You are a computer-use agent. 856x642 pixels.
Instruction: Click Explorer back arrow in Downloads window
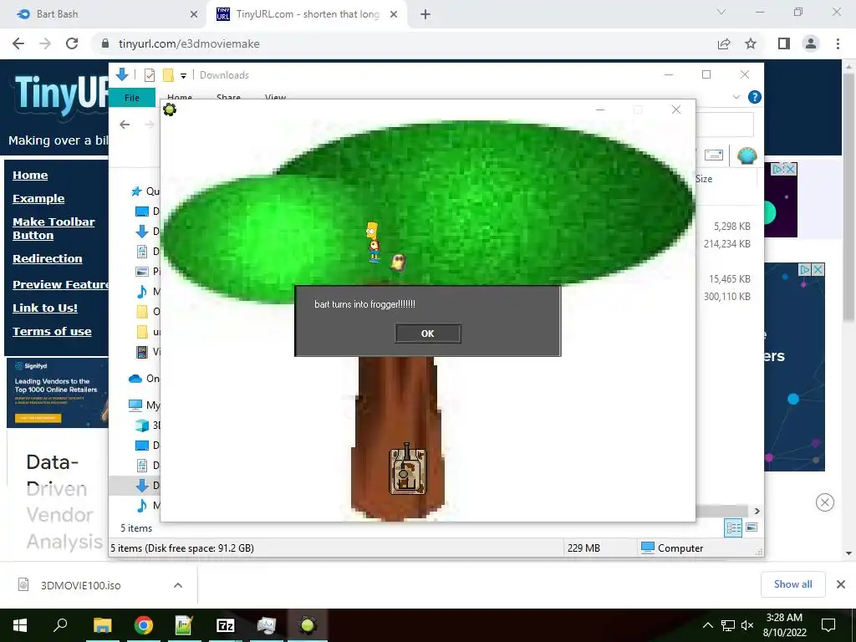(x=125, y=125)
